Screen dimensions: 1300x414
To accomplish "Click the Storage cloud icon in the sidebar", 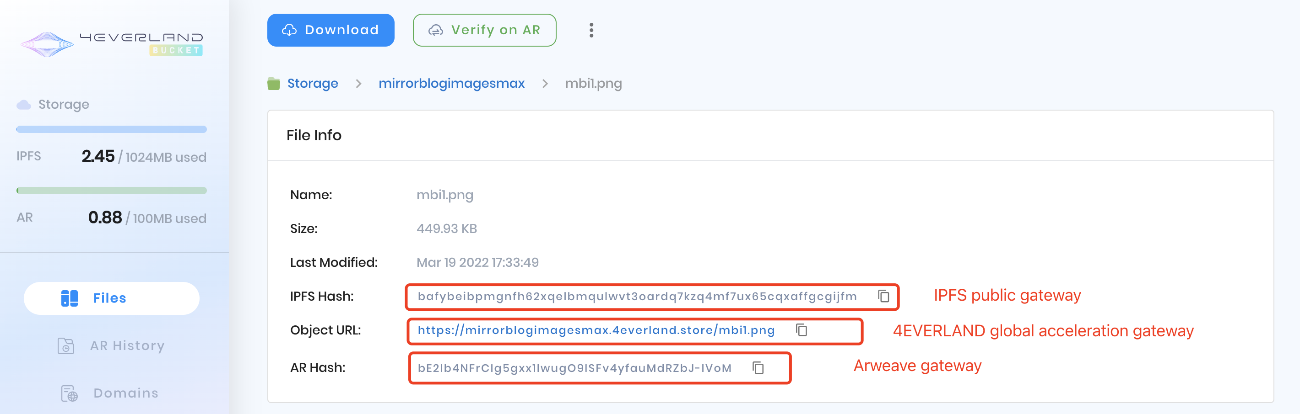I will point(24,104).
